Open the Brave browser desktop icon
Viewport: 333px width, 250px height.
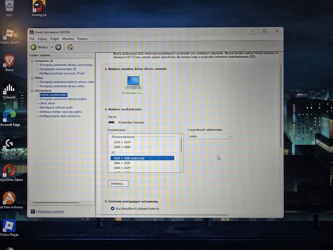(x=9, y=63)
